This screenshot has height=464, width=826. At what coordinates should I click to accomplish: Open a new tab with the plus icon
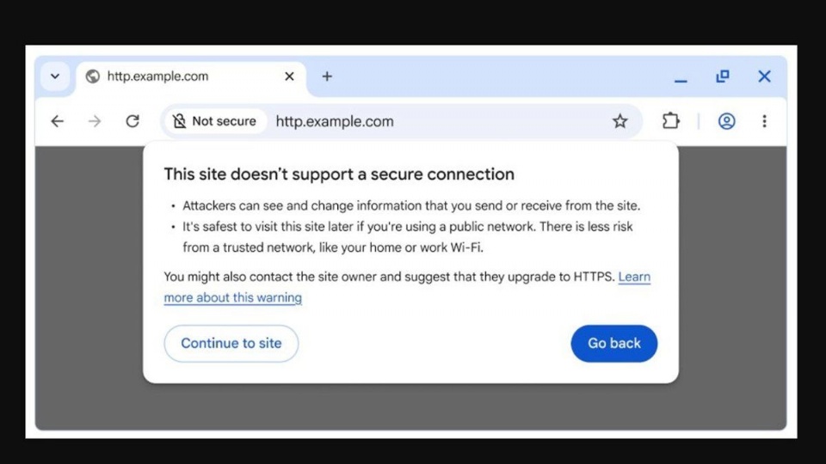click(327, 76)
